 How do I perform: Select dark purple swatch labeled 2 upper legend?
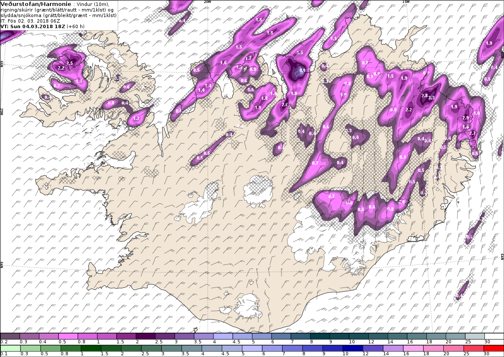[145, 336]
